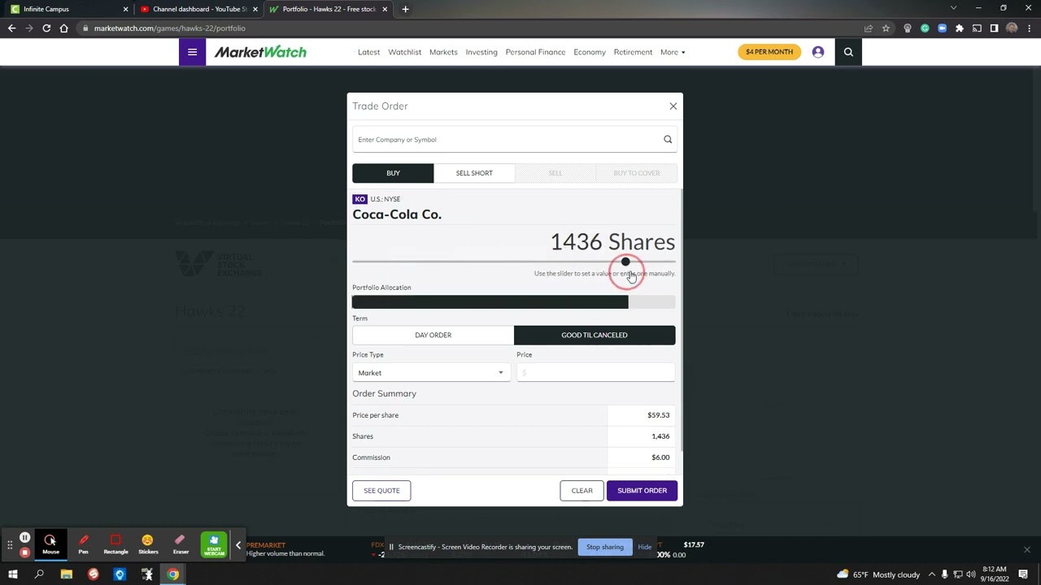Open a new browser tab
Image resolution: width=1041 pixels, height=585 pixels.
point(405,9)
